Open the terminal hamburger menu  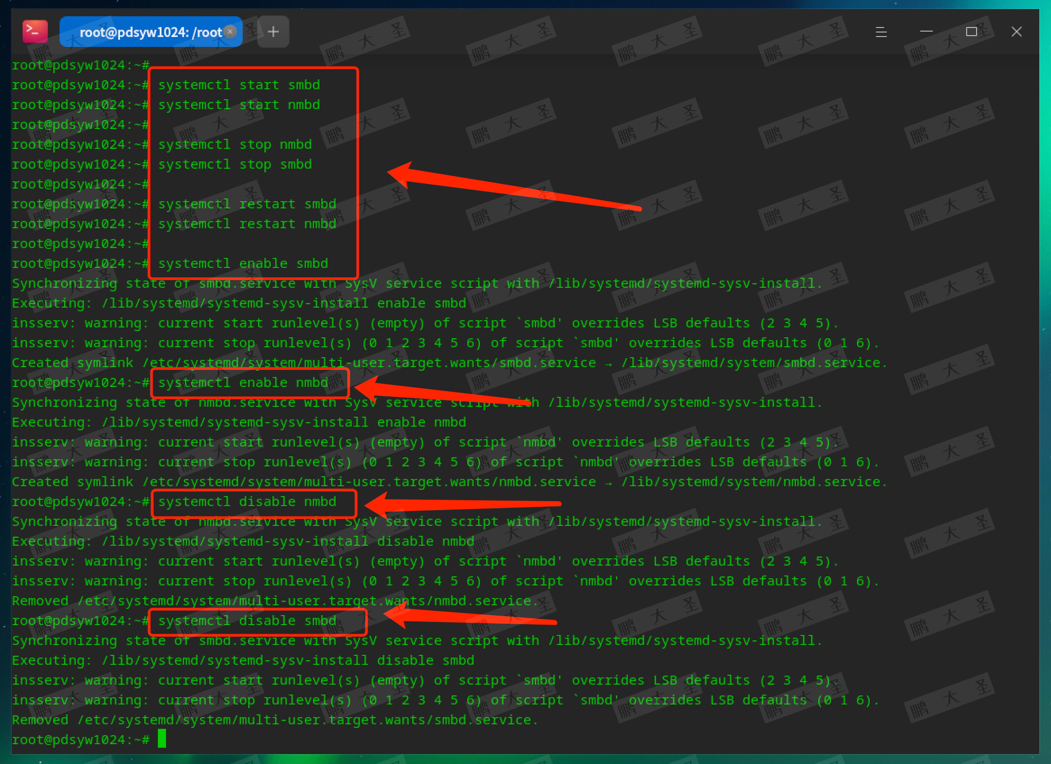click(881, 32)
